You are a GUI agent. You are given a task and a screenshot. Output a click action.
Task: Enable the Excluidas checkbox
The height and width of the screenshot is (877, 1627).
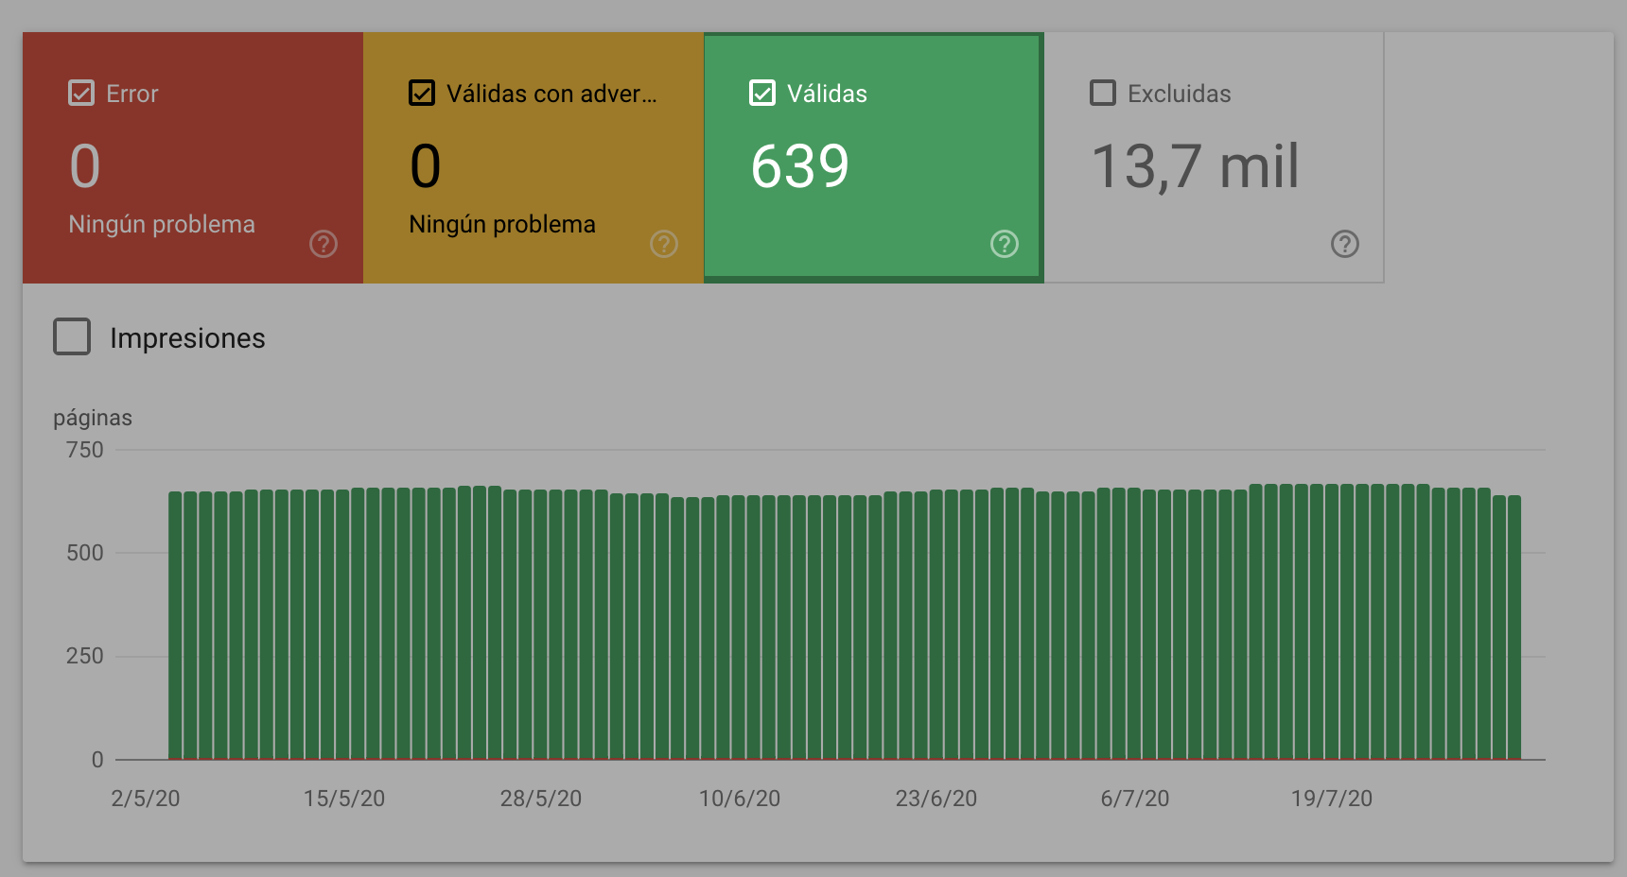click(1103, 94)
